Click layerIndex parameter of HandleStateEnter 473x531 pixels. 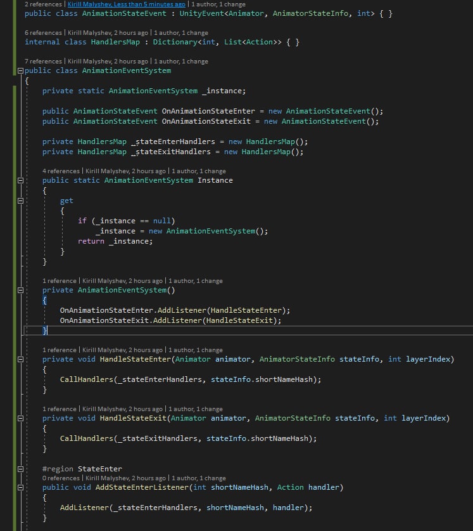pos(429,359)
